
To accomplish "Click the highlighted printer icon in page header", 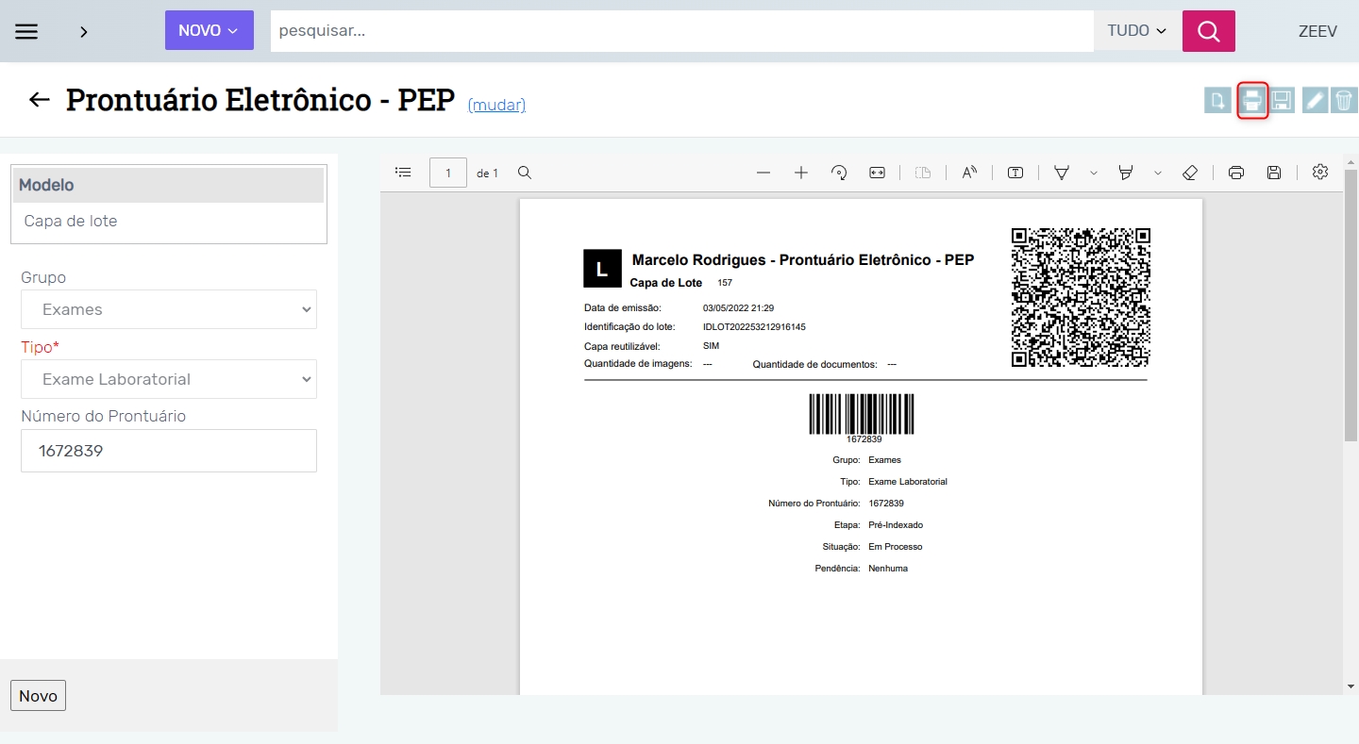I will 1251,100.
